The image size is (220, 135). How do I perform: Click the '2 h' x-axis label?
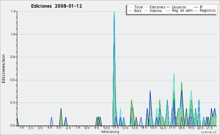pyautogui.click(x=31, y=128)
